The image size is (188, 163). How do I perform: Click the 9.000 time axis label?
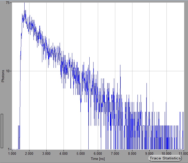(149, 153)
